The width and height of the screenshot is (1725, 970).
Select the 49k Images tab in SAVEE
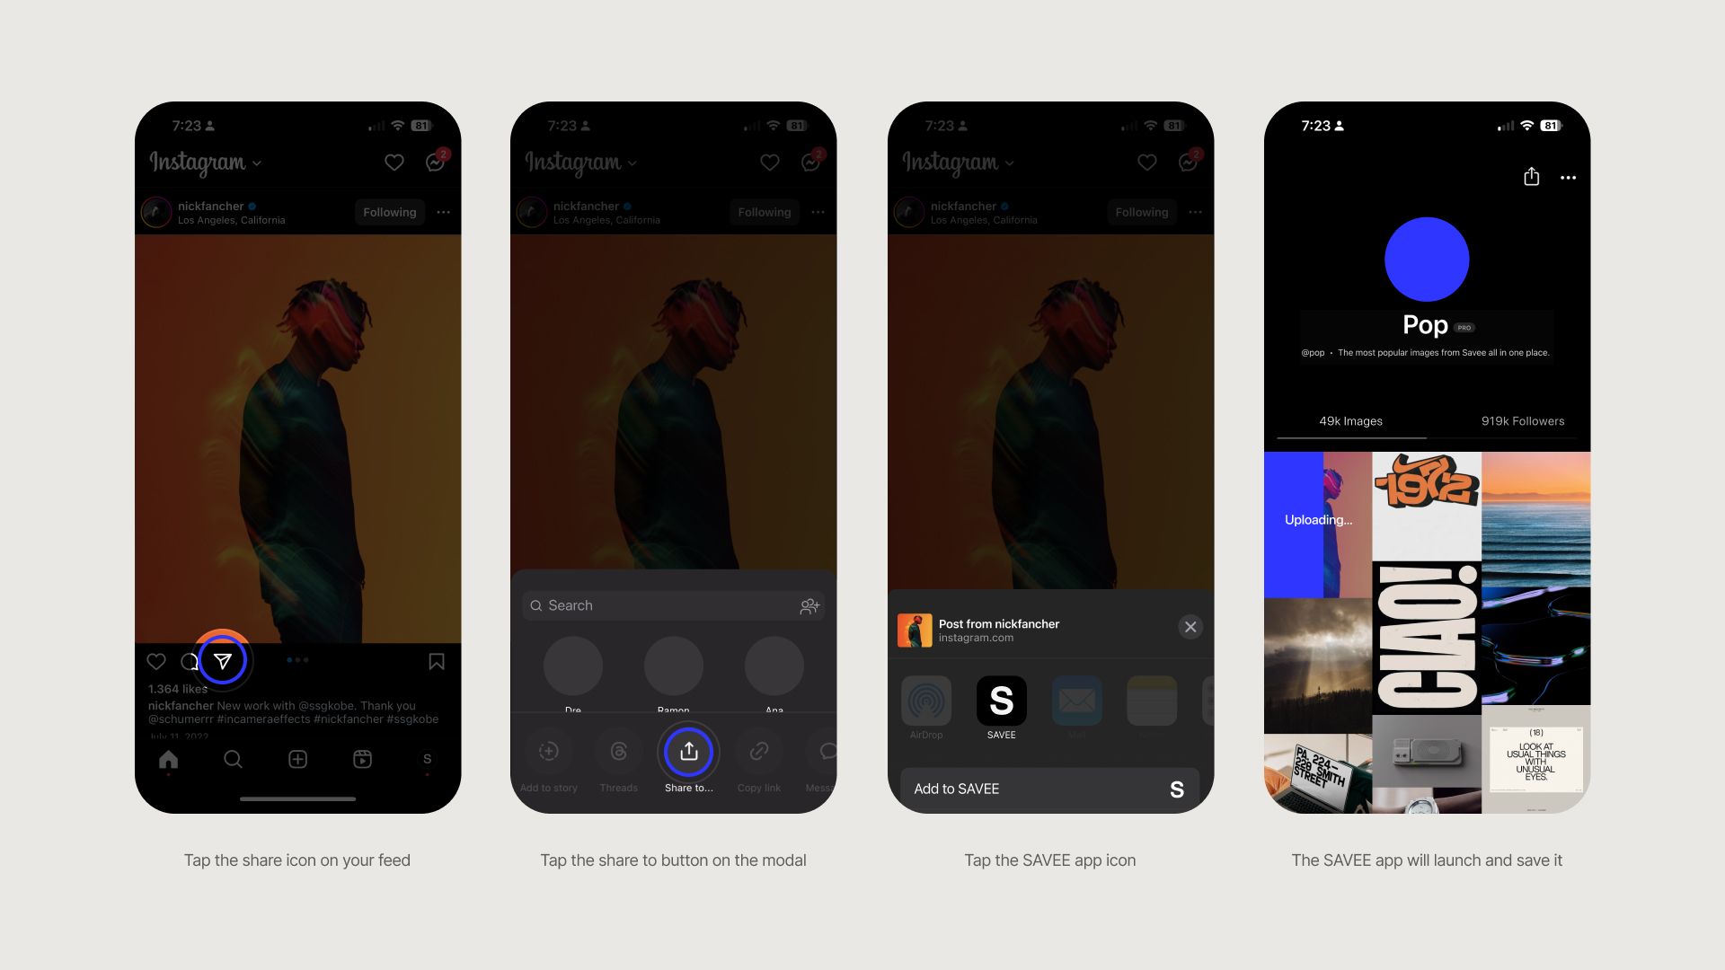pyautogui.click(x=1350, y=420)
